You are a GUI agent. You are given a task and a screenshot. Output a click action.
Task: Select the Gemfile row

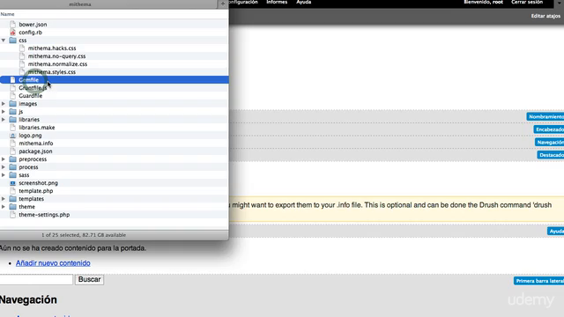click(114, 80)
